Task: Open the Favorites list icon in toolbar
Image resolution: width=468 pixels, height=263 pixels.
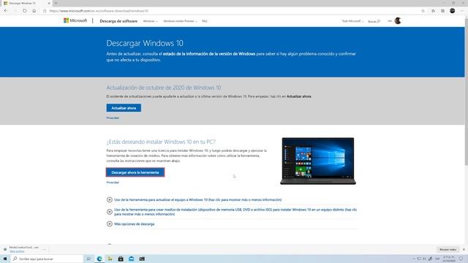Action: [434, 11]
